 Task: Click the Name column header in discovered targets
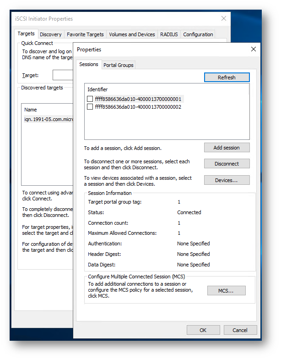(x=31, y=110)
